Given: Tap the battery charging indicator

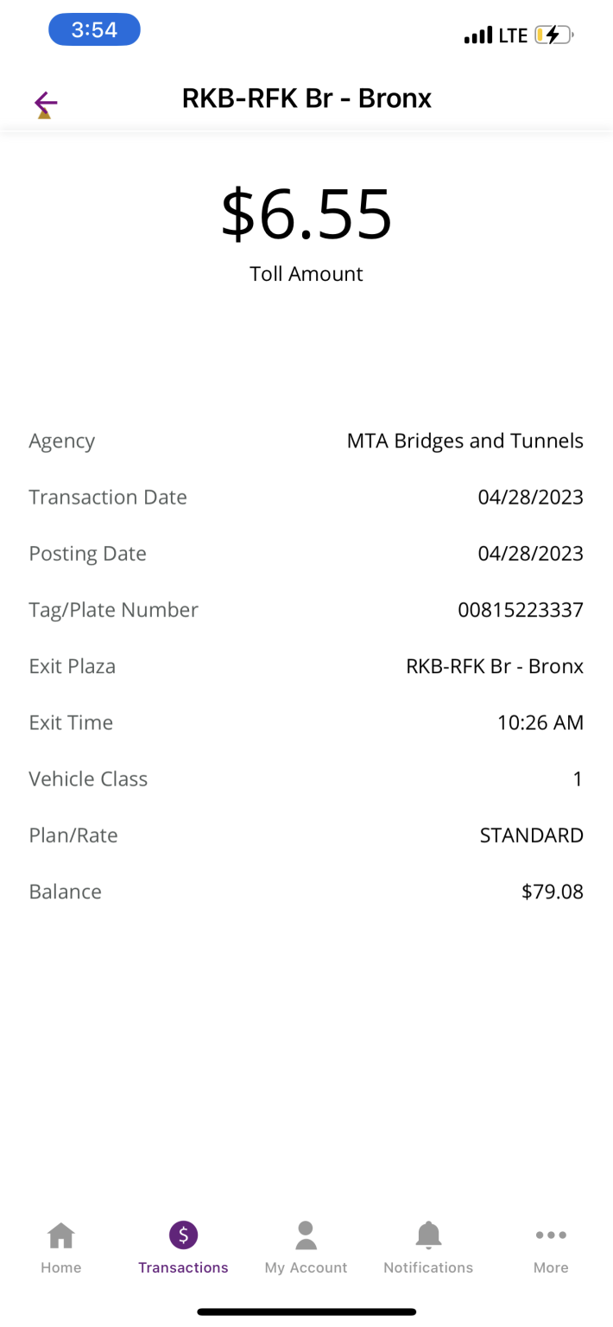Looking at the screenshot, I should pyautogui.click(x=553, y=35).
